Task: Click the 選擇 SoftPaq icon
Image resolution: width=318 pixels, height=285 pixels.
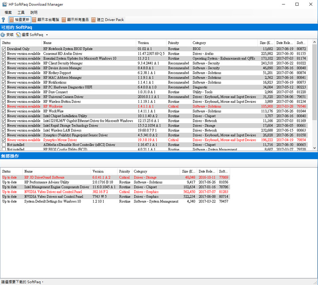Action: 19,35
